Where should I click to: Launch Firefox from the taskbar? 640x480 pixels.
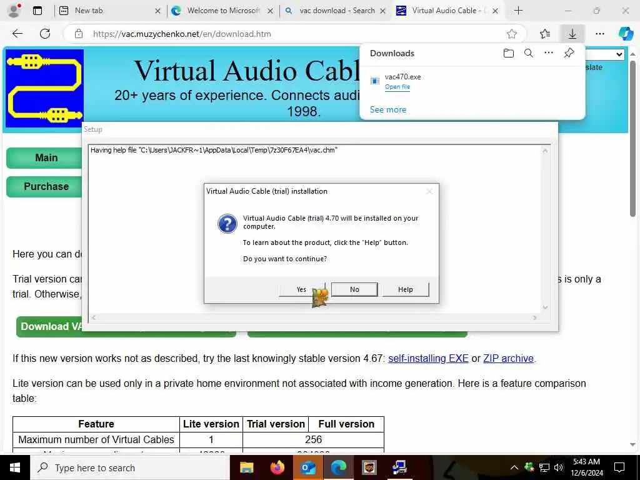click(277, 467)
